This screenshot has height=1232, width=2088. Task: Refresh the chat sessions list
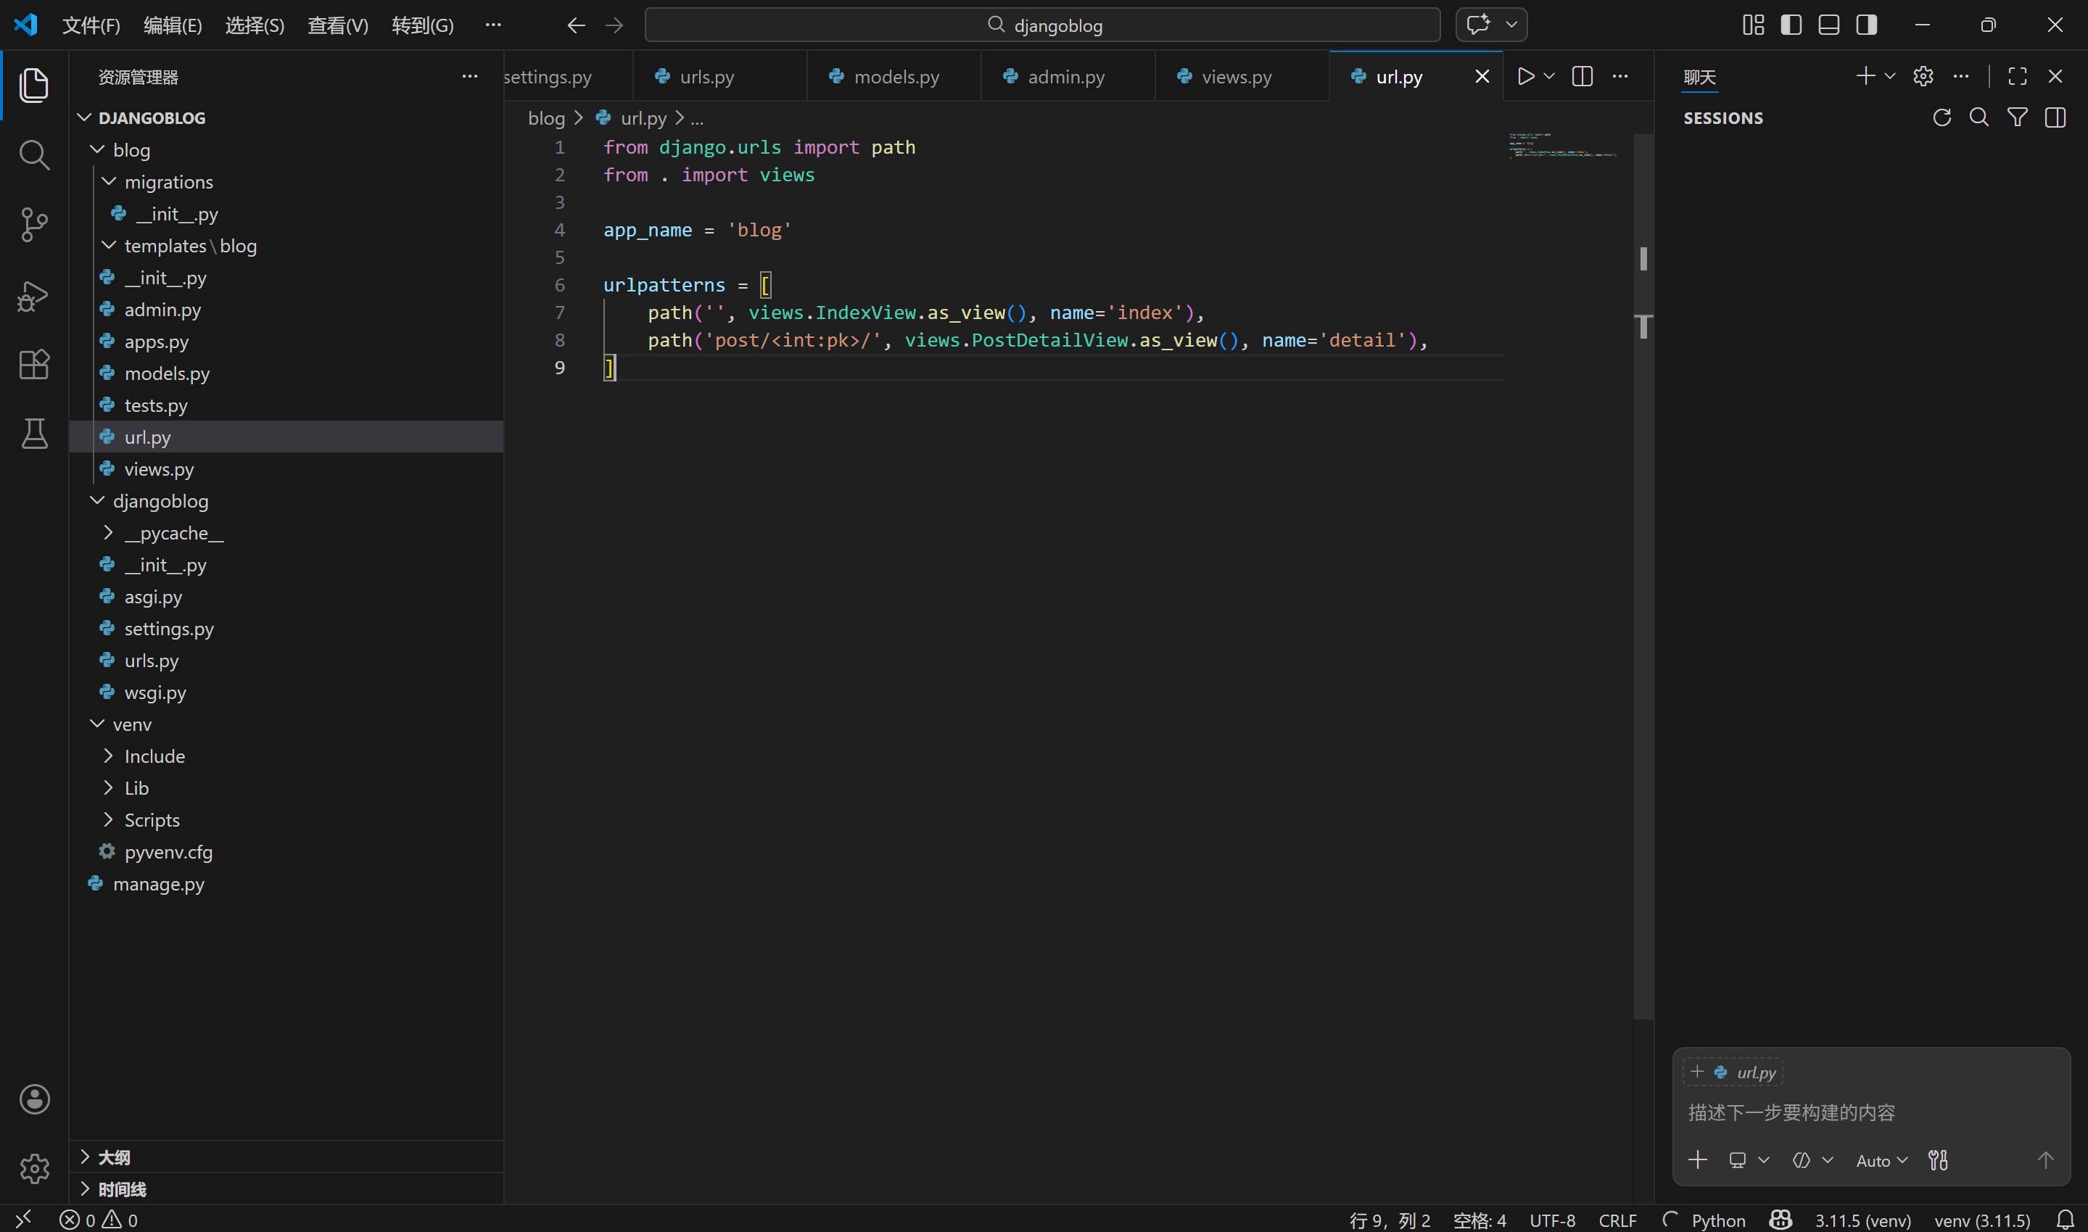click(x=1941, y=118)
